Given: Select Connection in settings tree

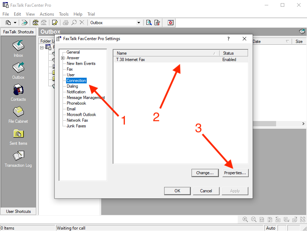Looking at the screenshot, I should (x=76, y=81).
